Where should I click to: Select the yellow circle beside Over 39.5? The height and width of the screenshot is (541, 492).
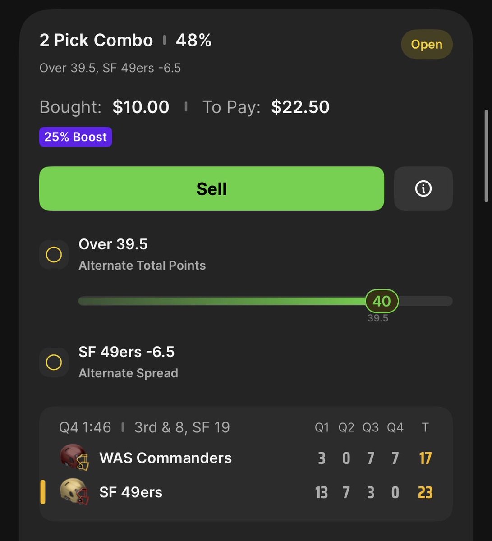pyautogui.click(x=54, y=255)
